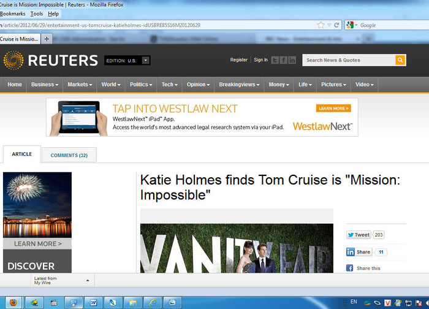Open the Reuters Twitter icon in header
This screenshot has height=309, width=429.
pyautogui.click(x=275, y=60)
